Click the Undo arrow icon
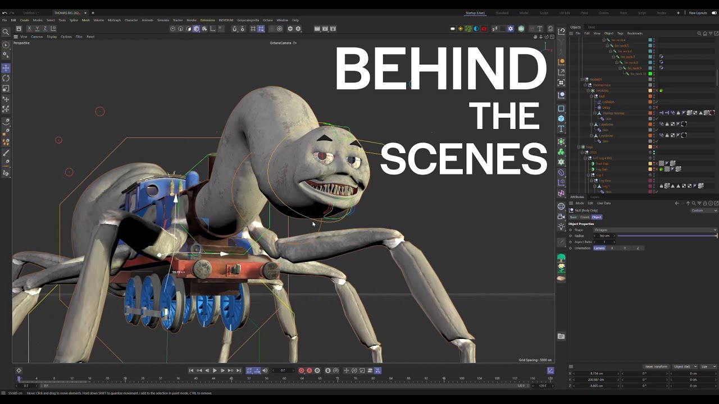This screenshot has width=719, height=404. [x=4, y=13]
